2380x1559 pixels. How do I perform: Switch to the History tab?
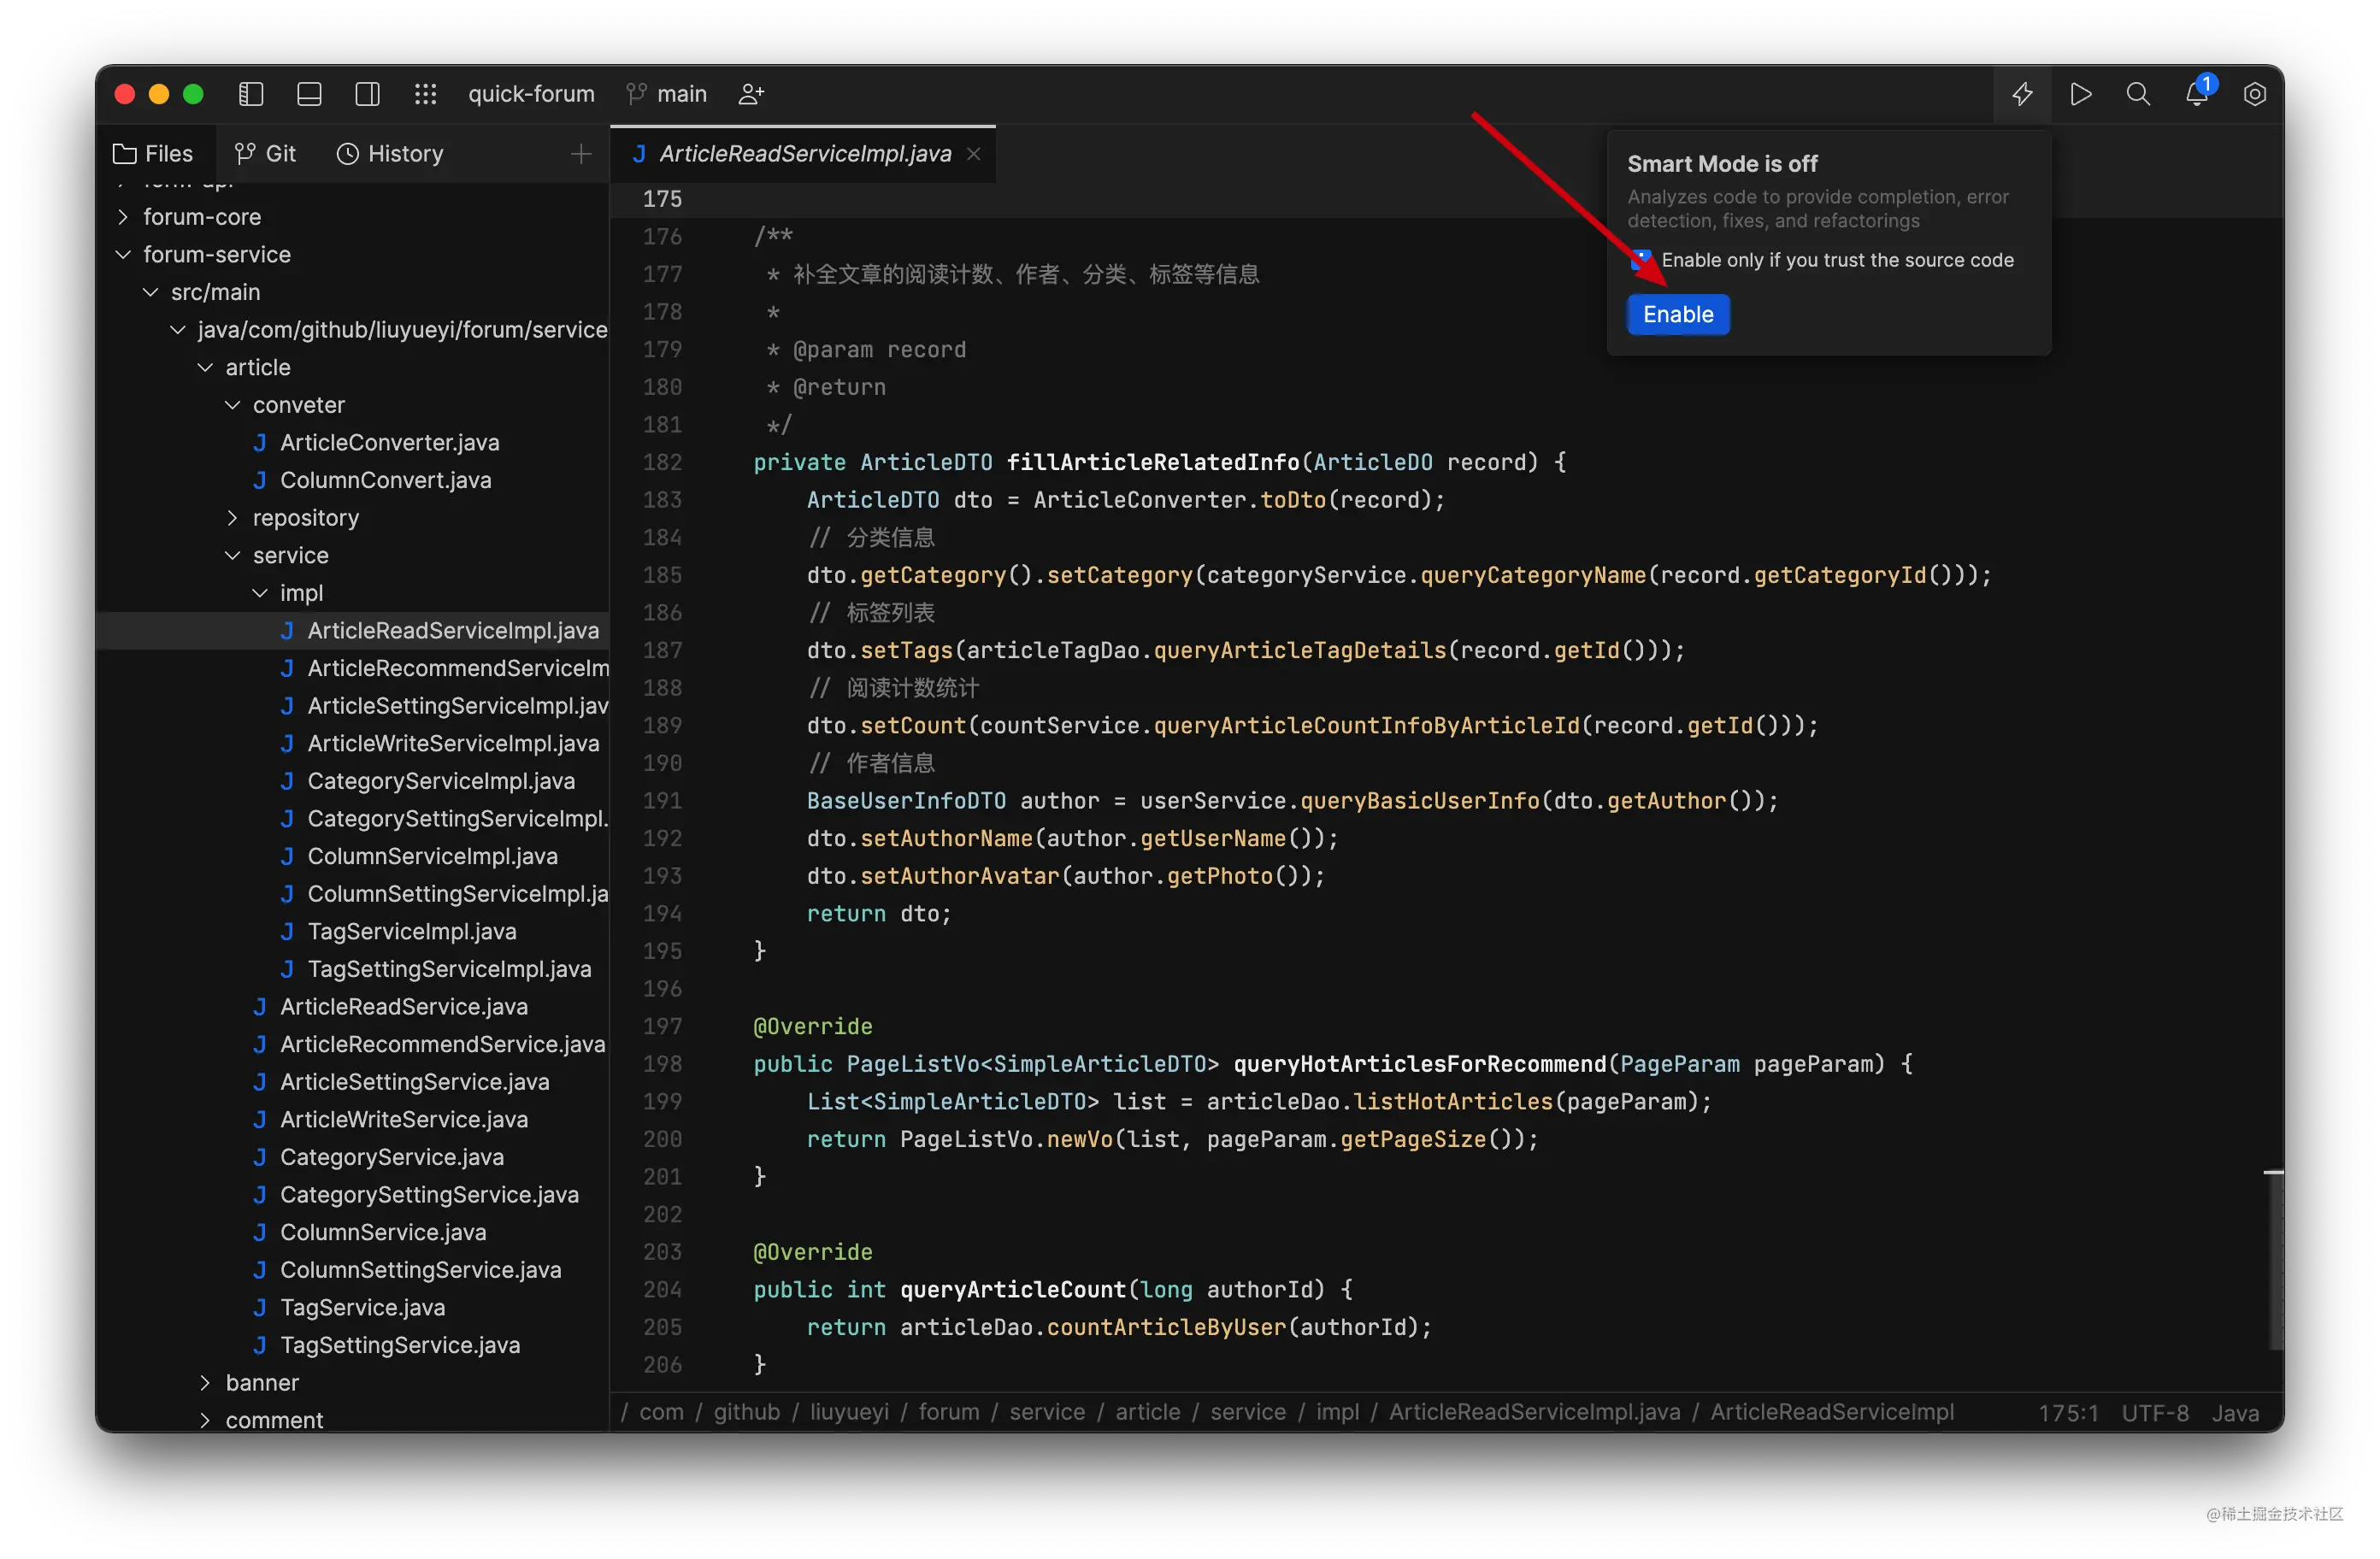(x=390, y=154)
